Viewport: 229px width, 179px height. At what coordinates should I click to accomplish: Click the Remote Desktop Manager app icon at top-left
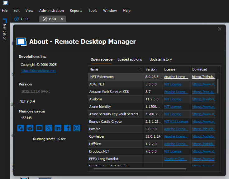[6, 3]
